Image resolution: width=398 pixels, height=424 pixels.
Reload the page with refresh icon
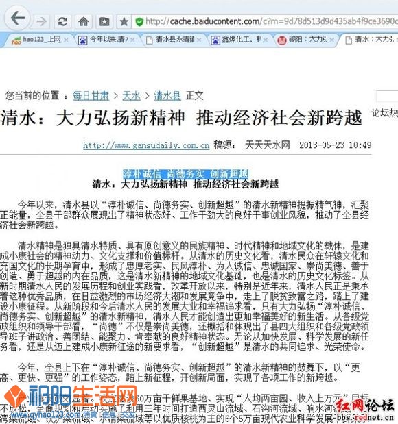pos(62,21)
